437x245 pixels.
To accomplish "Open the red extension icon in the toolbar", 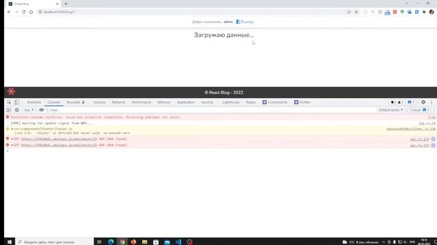I will click(395, 12).
